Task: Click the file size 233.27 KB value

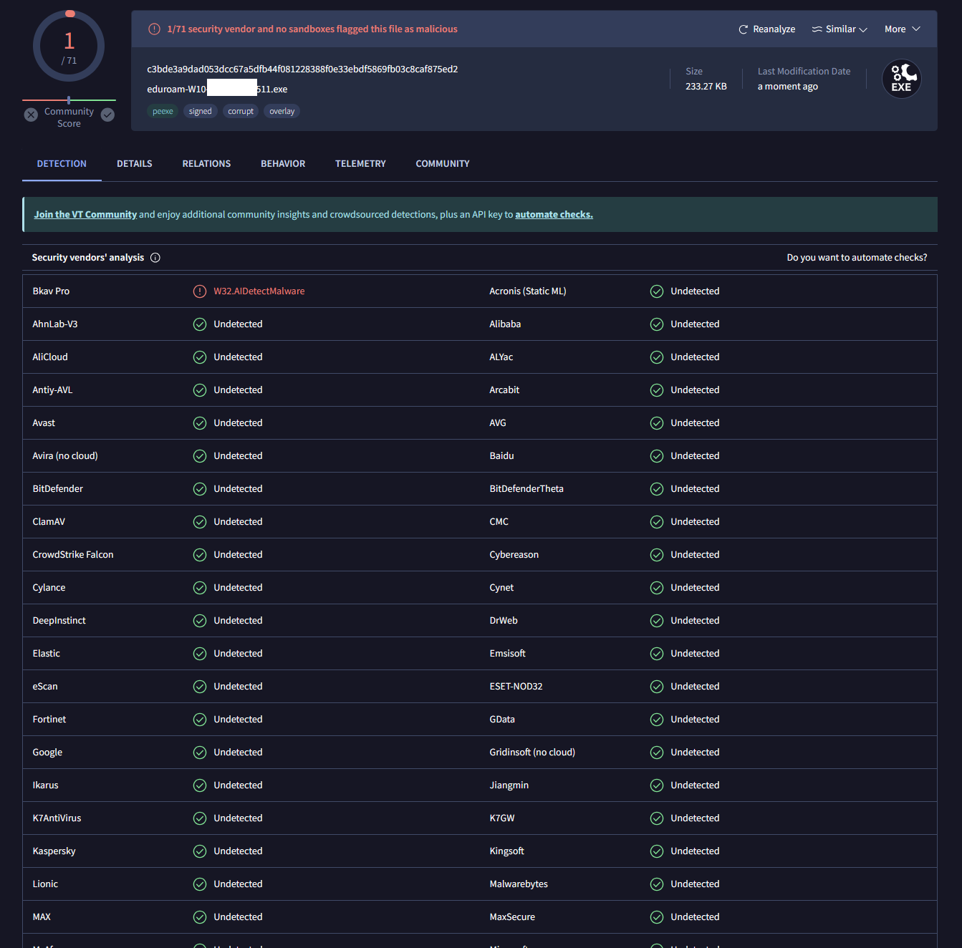Action: pyautogui.click(x=706, y=87)
